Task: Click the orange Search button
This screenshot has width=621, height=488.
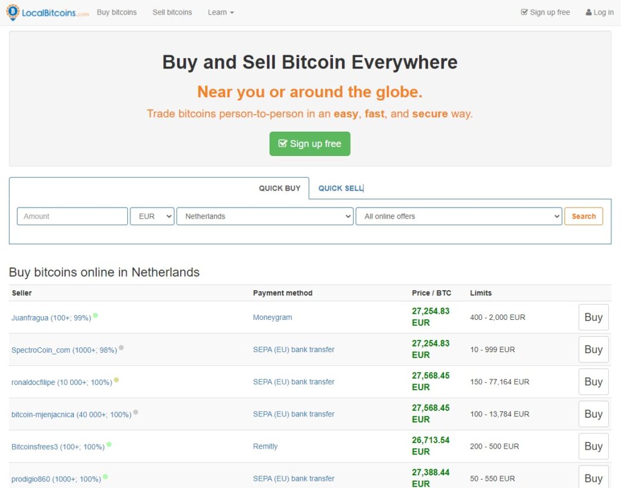Action: coord(583,216)
